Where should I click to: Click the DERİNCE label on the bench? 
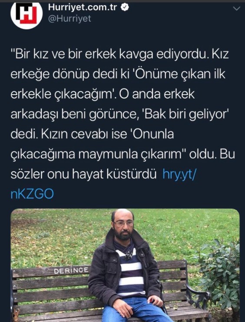(71, 270)
